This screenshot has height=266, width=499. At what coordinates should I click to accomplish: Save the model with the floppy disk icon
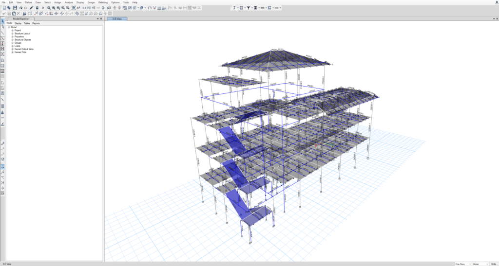[15, 8]
